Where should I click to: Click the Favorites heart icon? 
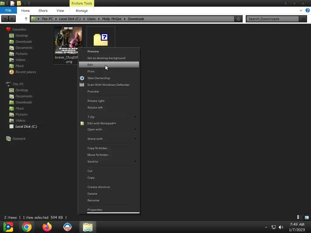[x=8, y=29]
